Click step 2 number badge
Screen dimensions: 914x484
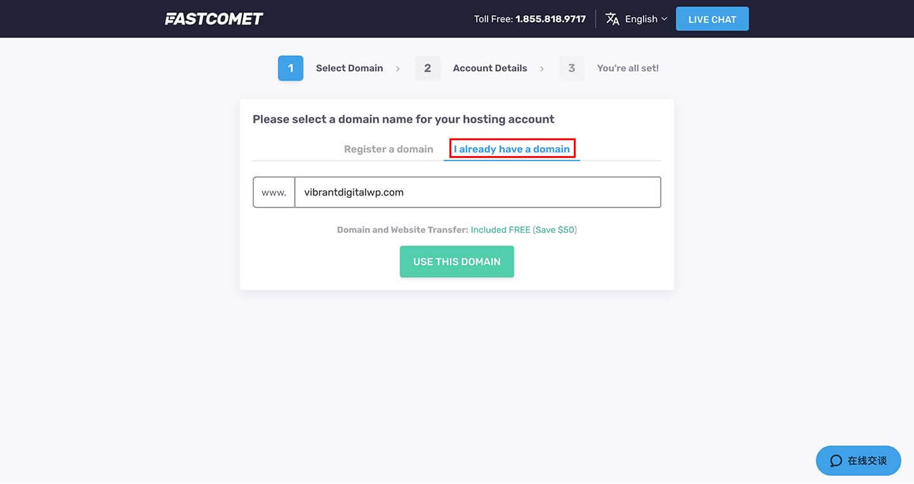coord(428,68)
